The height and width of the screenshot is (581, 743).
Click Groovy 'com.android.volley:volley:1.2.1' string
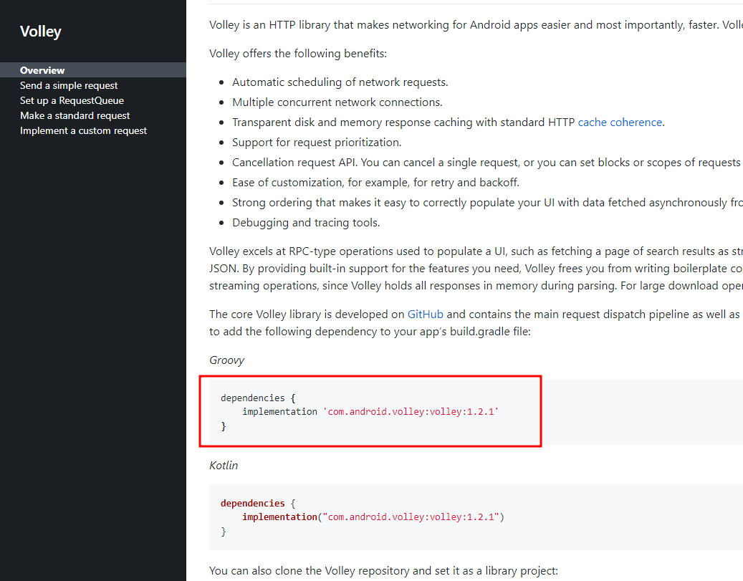(x=411, y=411)
